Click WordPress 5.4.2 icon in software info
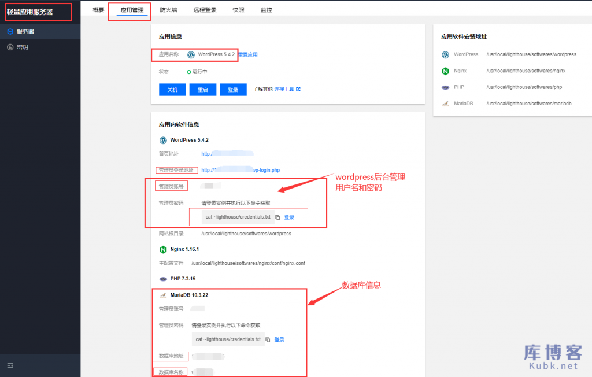This screenshot has width=592, height=377. tap(163, 140)
